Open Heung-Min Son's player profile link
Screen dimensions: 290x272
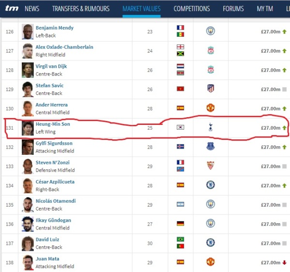[x=53, y=124]
